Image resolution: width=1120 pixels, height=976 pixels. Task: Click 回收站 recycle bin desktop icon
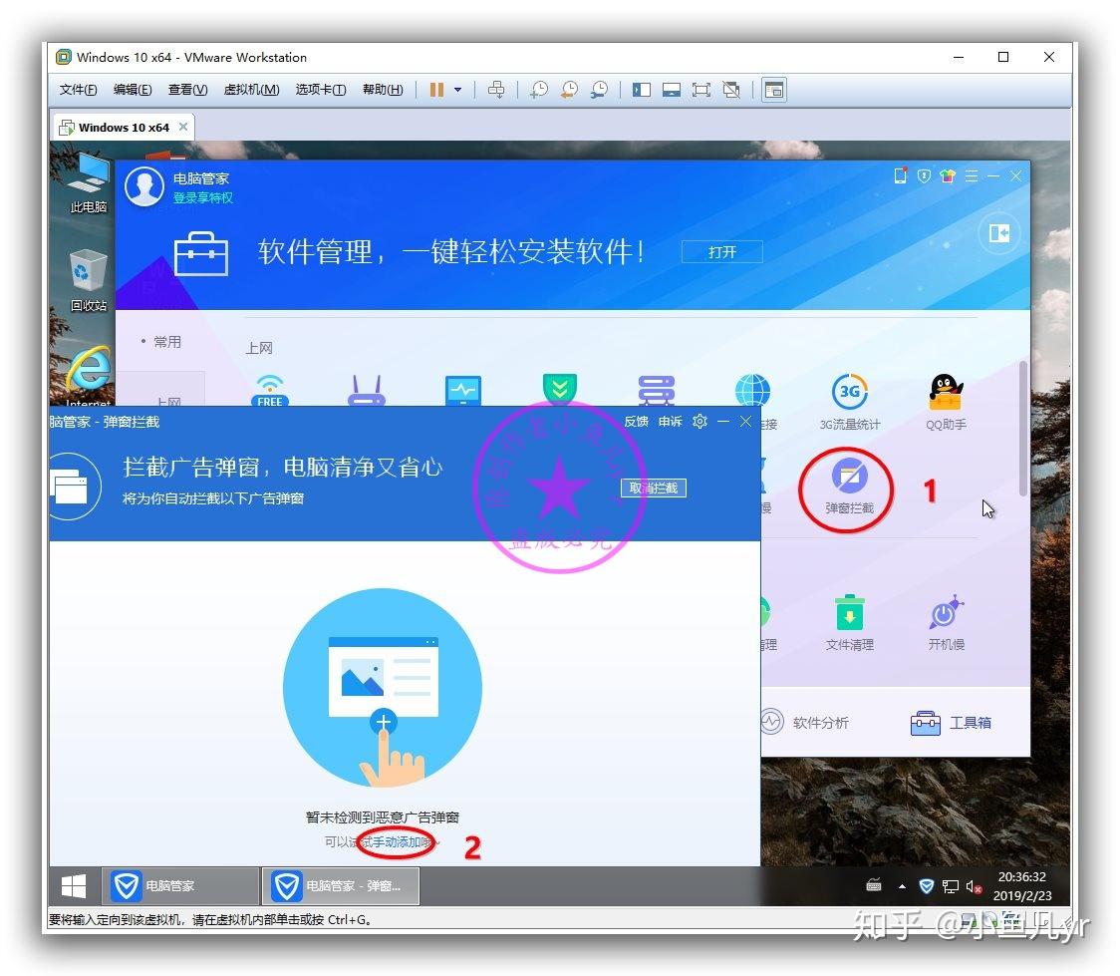[89, 281]
